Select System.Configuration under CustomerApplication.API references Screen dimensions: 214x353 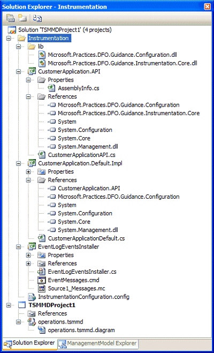(x=85, y=130)
